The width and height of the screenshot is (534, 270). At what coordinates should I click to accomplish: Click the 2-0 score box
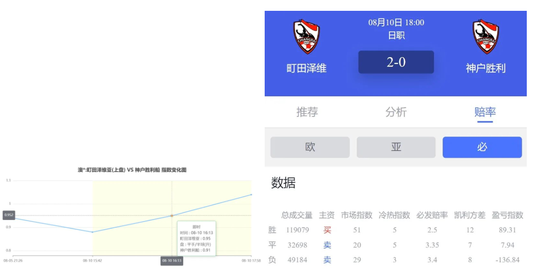pyautogui.click(x=396, y=62)
